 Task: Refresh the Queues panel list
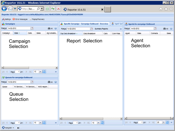[x=44, y=123]
